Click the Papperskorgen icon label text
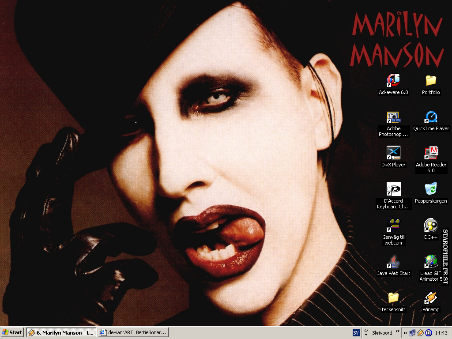The width and height of the screenshot is (452, 339). coord(431,201)
